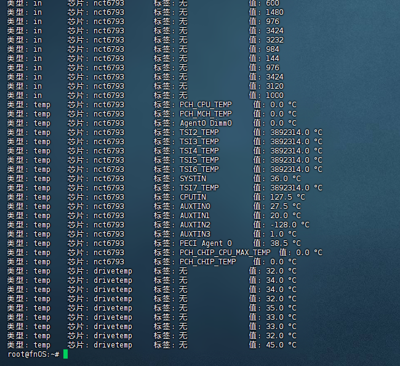Click the in type in 1480 row
Screen dimensions: 400x366
click(x=38, y=12)
